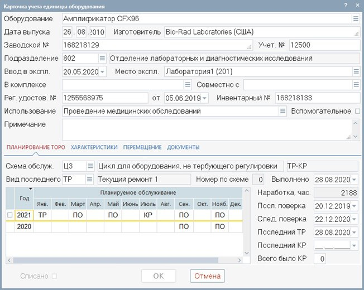This screenshot has width=364, height=290.
Task: Click in the Примечание text area
Action: tap(207, 130)
